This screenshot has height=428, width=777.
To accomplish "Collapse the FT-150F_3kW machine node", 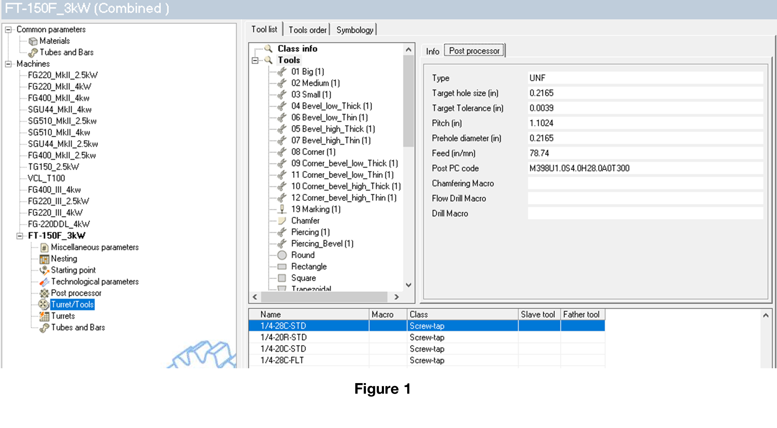I will (x=20, y=236).
